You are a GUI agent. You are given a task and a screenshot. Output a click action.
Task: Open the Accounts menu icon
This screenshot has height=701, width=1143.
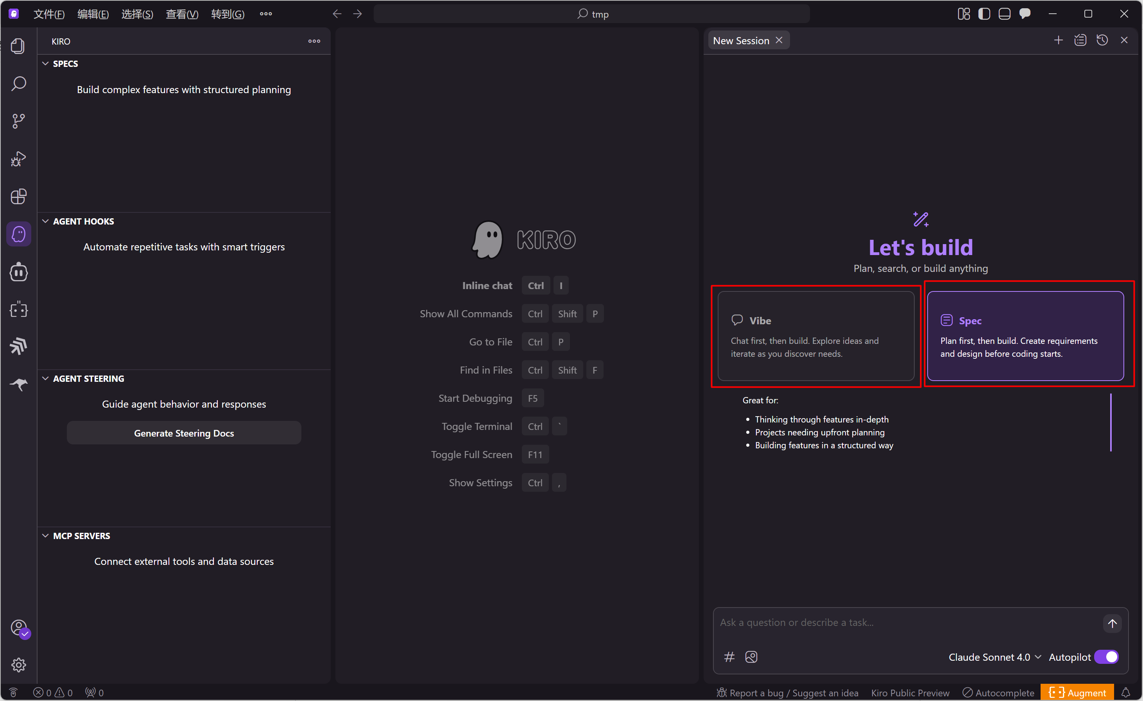click(x=19, y=628)
